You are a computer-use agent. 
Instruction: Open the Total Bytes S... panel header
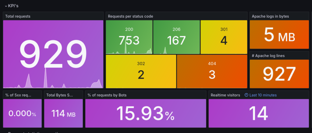(x=59, y=95)
